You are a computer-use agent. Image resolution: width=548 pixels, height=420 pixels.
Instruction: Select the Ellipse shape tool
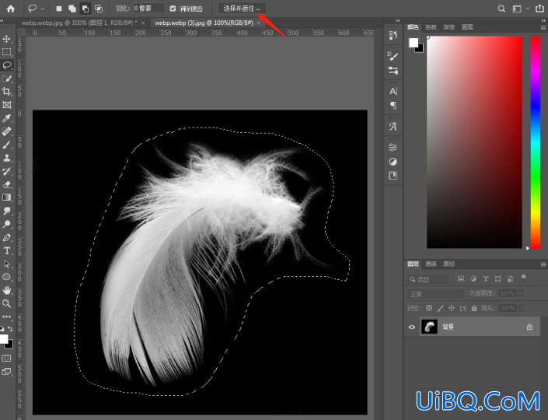click(7, 278)
